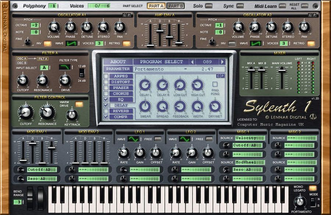331x215 pixels.
Task: Click the previous program arrow
Action: point(192,62)
